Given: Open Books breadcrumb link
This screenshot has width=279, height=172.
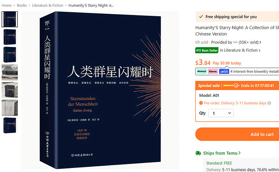Looking at the screenshot, I should point(22,6).
